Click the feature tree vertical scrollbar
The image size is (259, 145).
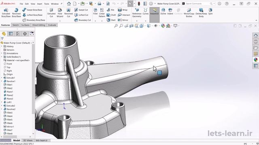click(x=33, y=79)
